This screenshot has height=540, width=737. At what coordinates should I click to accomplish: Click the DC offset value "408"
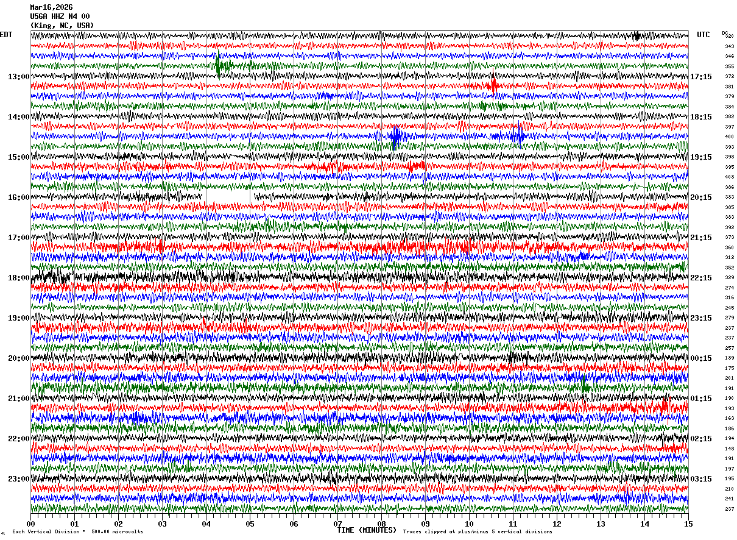pyautogui.click(x=729, y=177)
